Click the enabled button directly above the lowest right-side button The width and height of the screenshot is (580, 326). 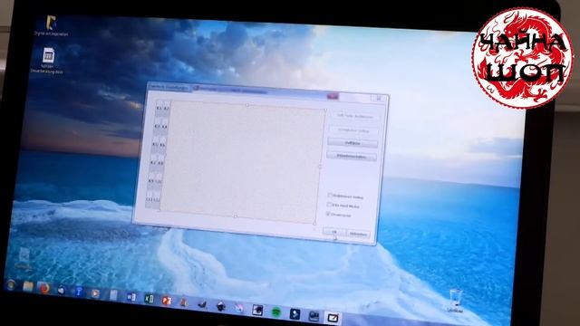(353, 142)
